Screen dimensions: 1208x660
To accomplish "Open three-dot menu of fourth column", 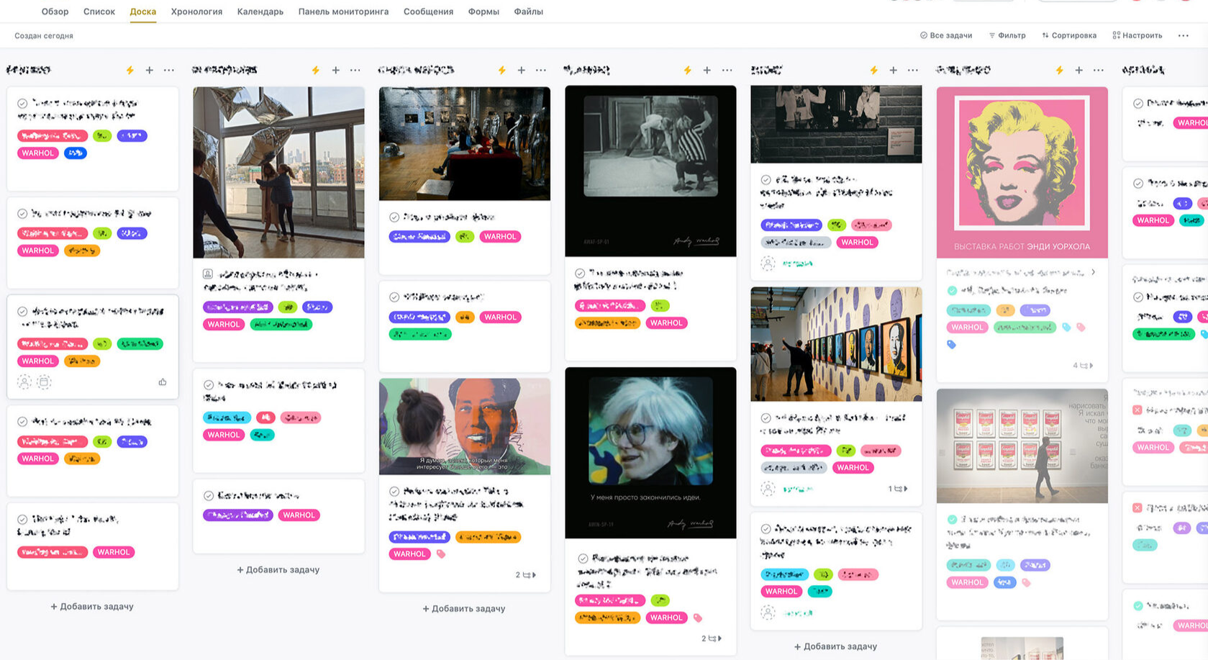I will (727, 70).
